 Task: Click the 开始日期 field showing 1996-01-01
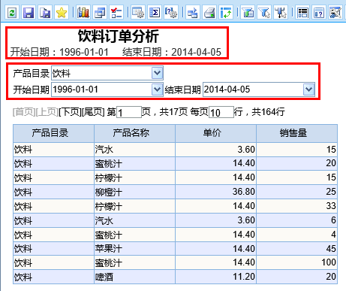107,89
